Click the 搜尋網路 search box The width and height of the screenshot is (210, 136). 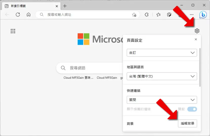click(x=90, y=68)
